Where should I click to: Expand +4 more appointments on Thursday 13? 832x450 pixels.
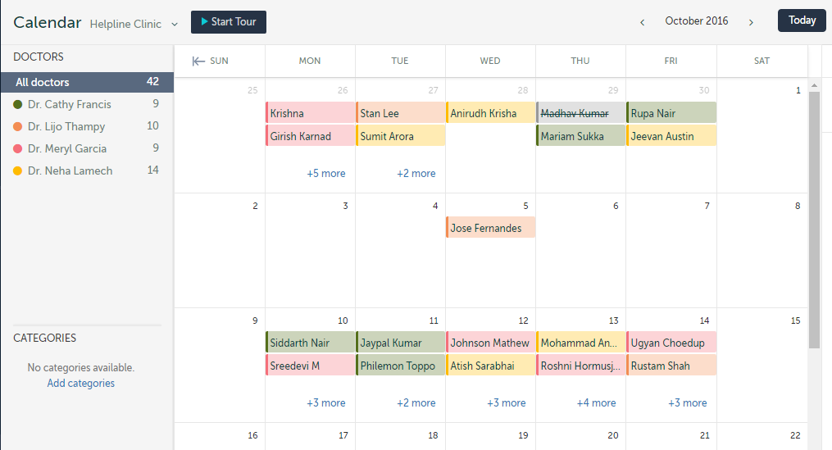(x=596, y=402)
